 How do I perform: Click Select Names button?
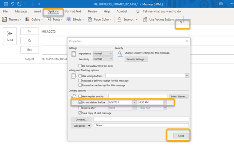point(179,97)
